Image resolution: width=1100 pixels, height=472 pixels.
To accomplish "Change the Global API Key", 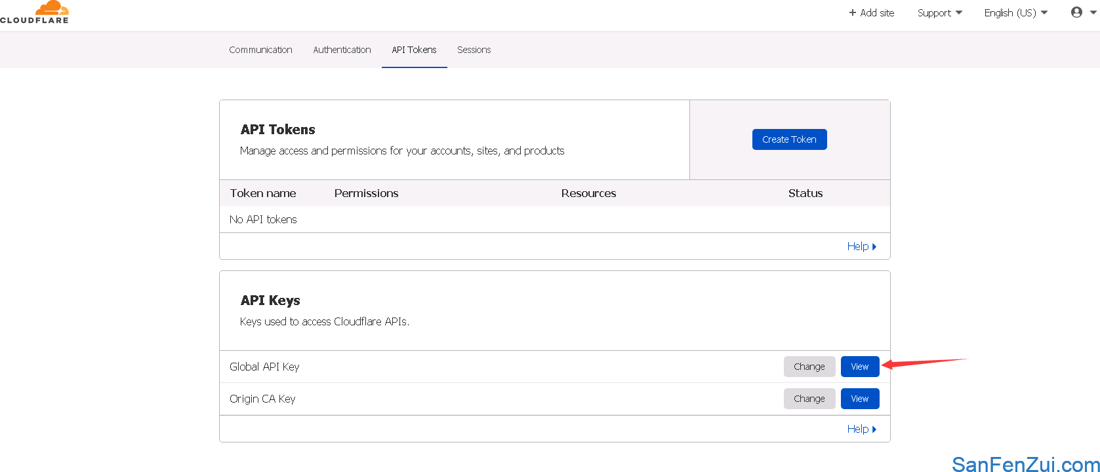I will (809, 367).
